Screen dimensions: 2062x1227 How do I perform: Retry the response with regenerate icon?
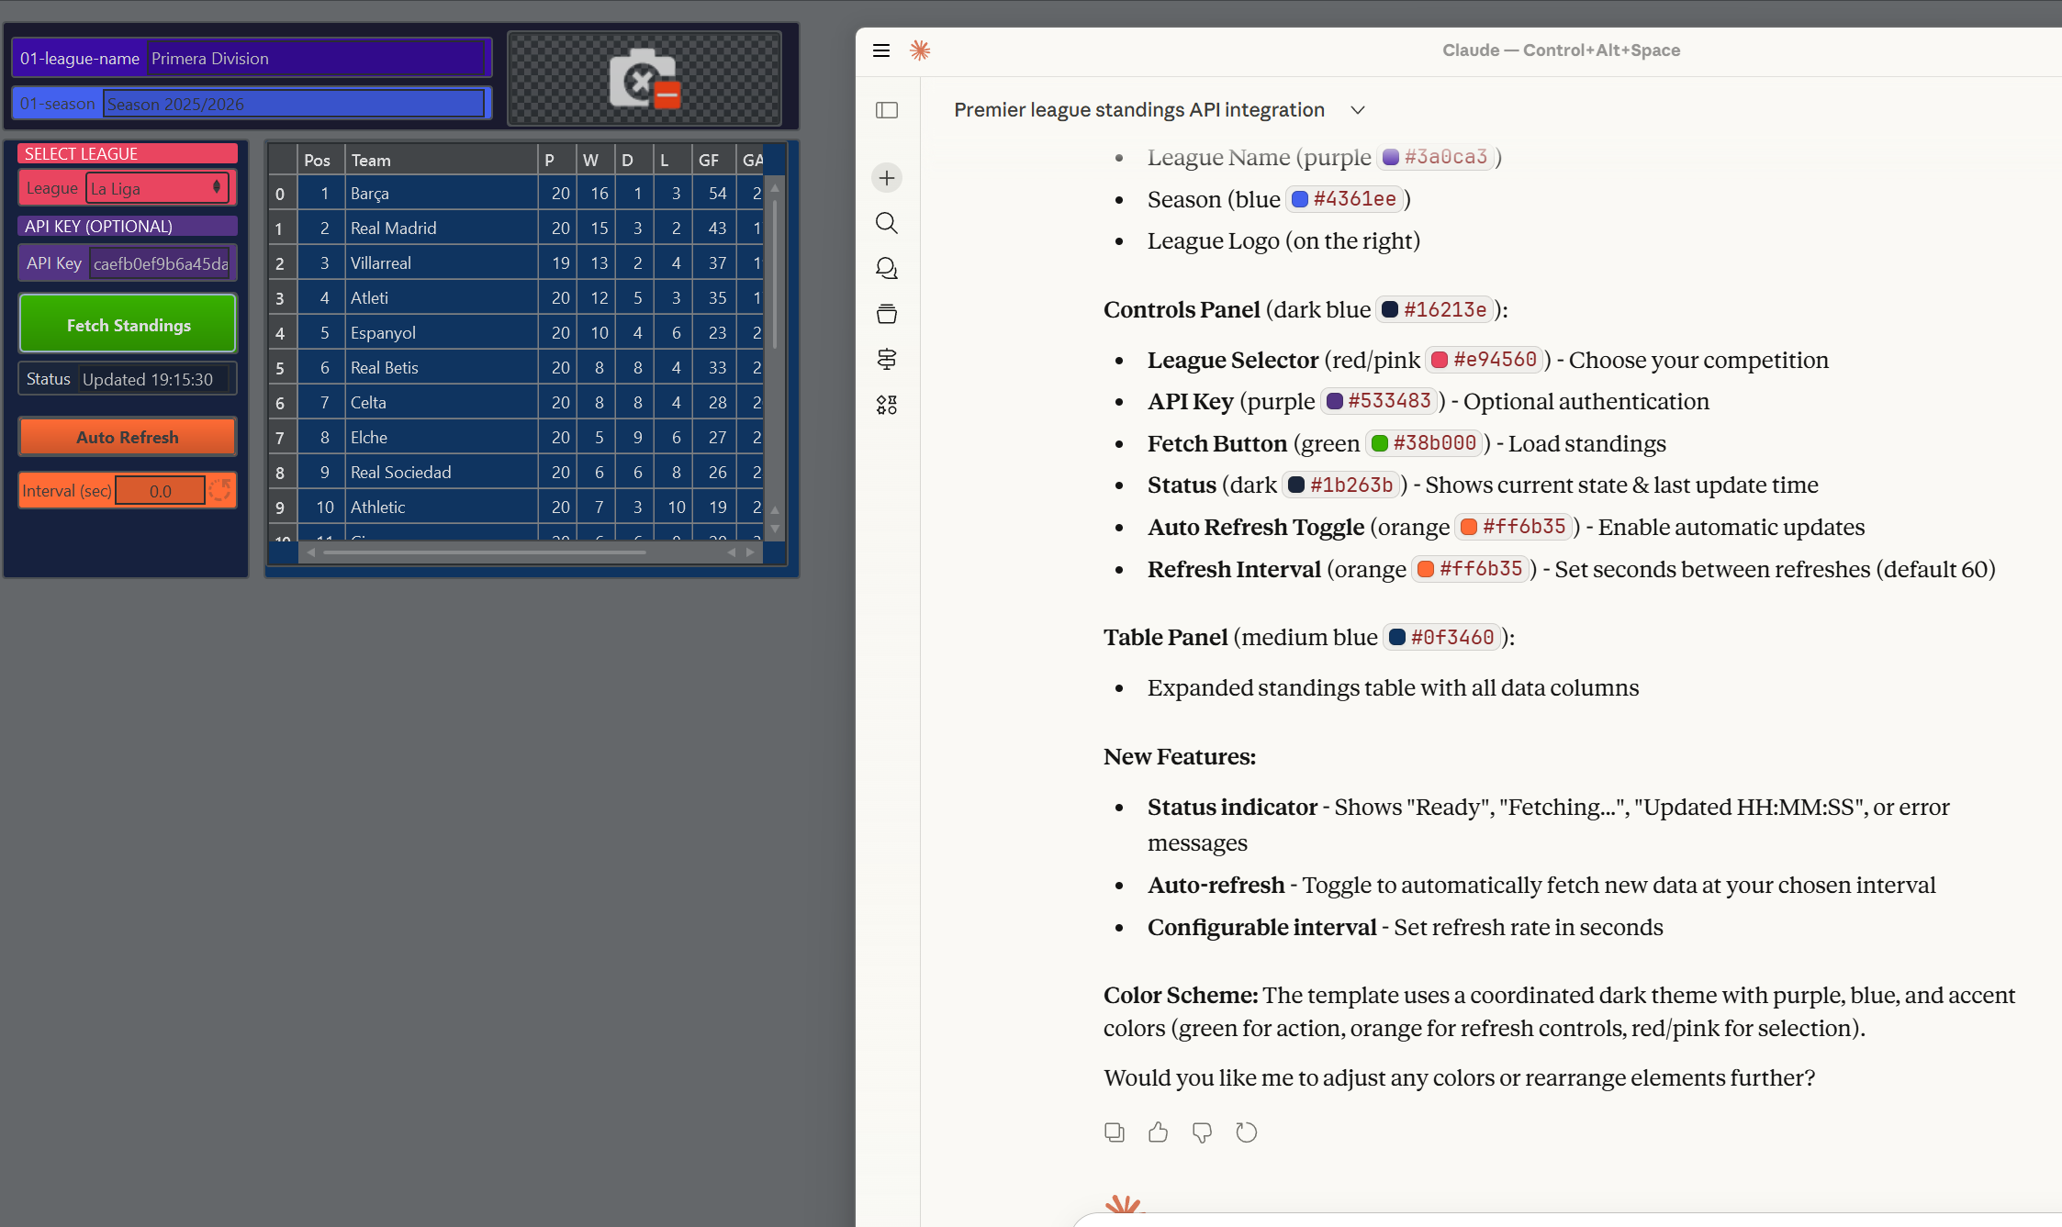[1246, 1132]
